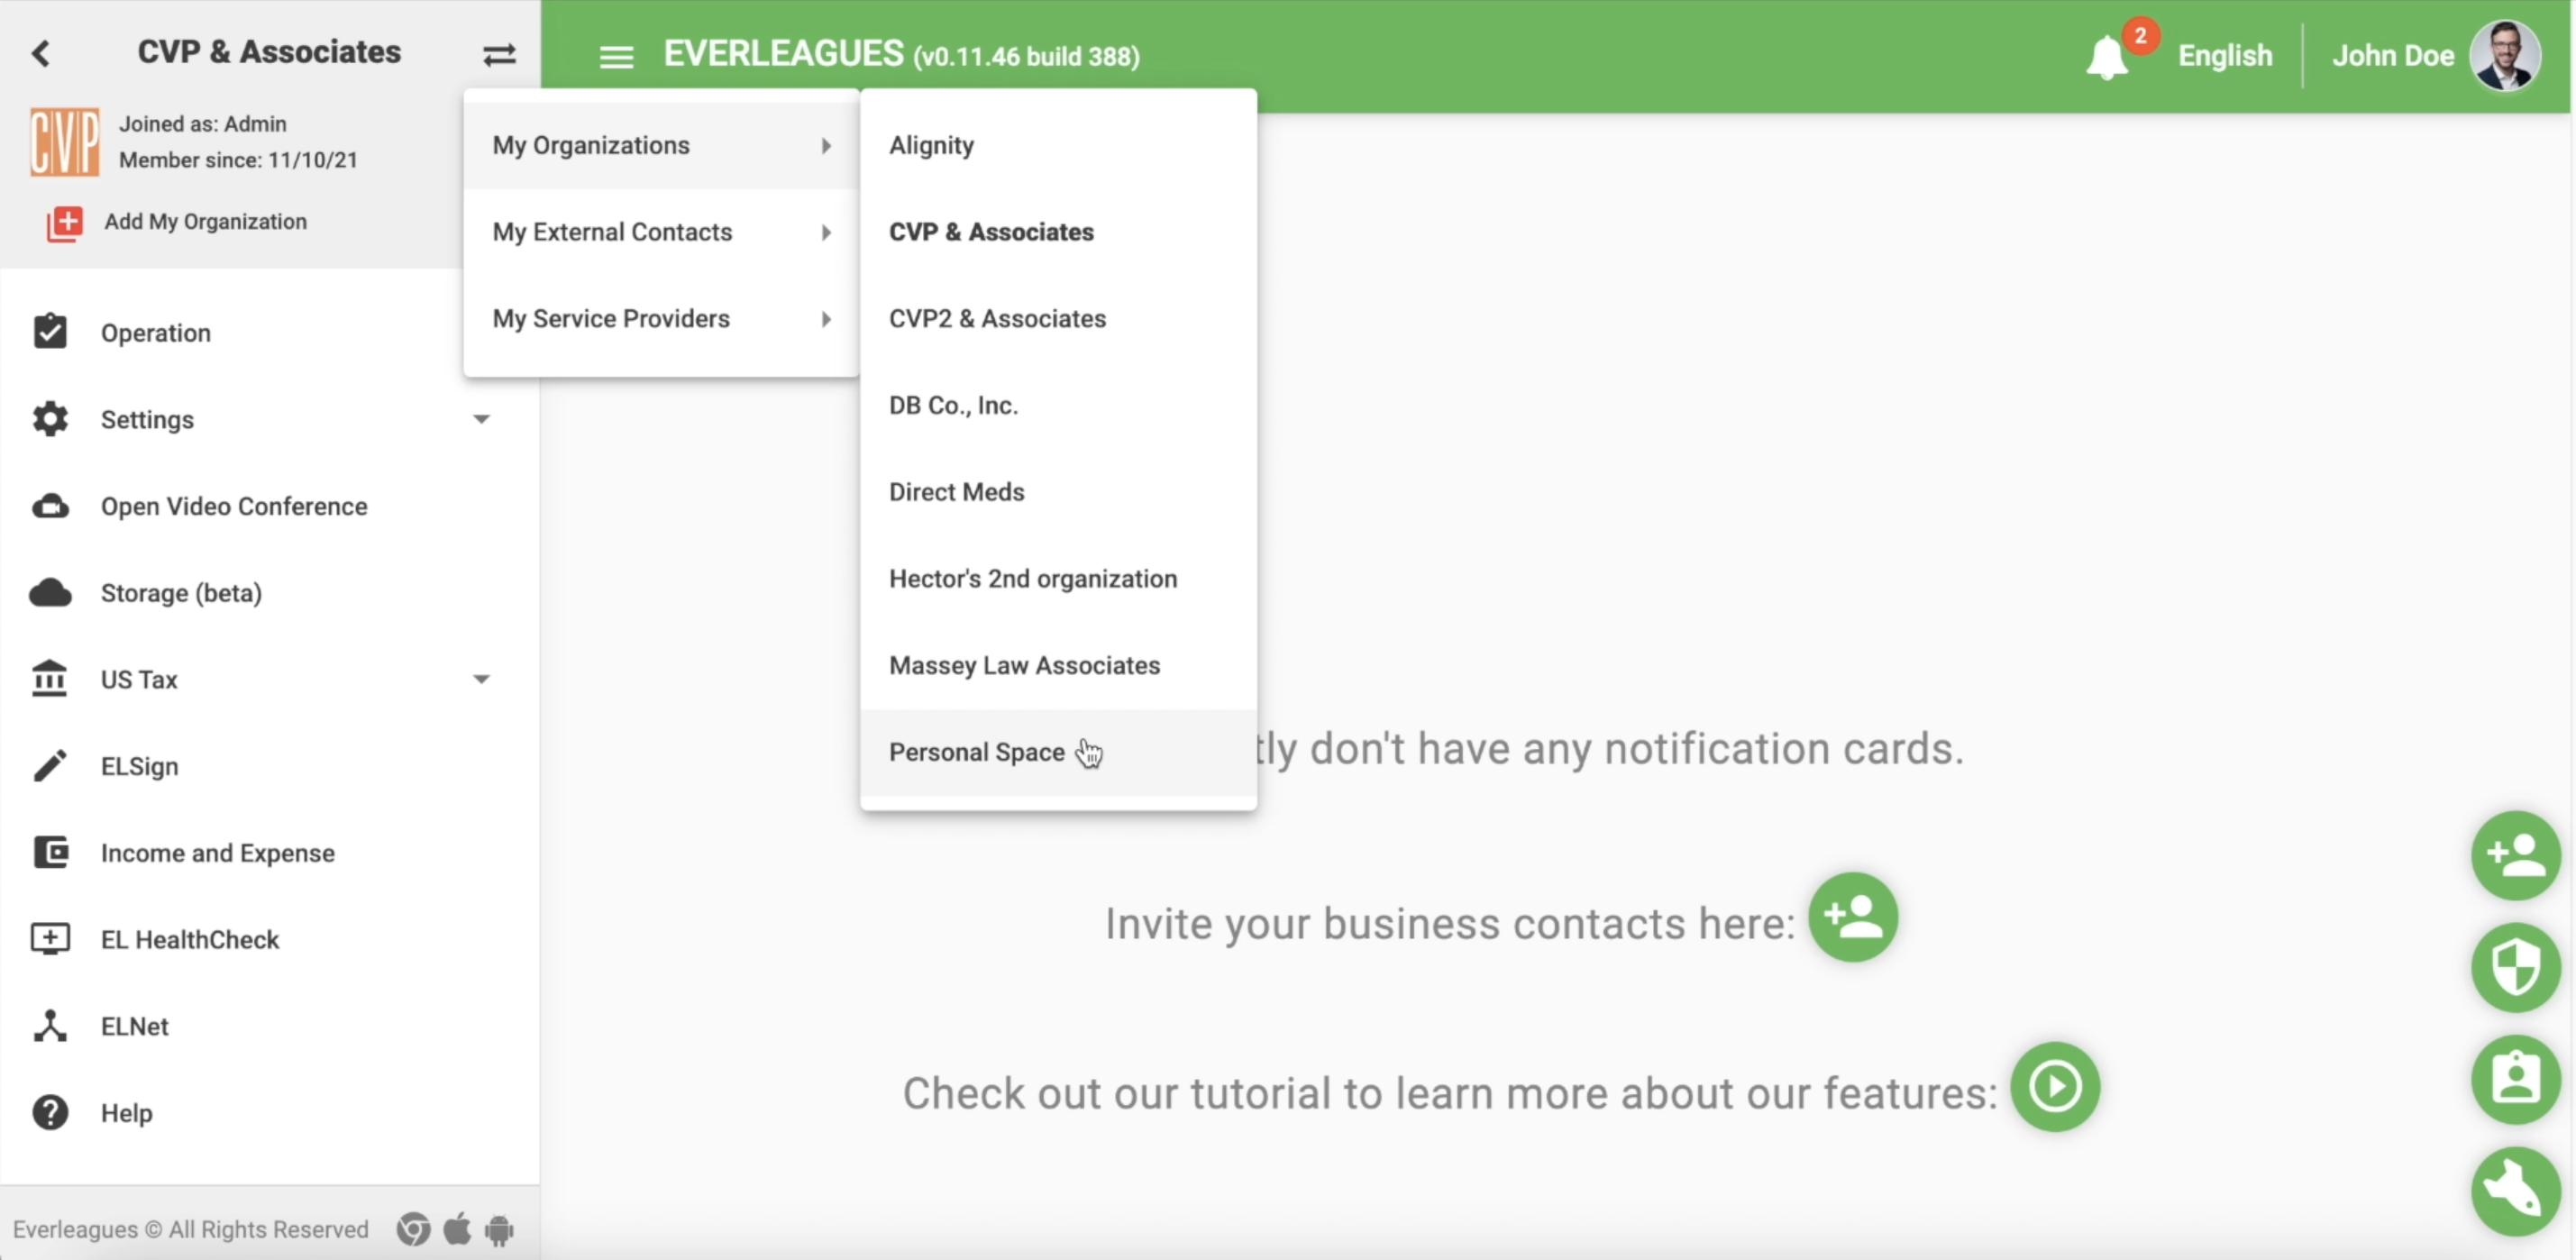2576x1260 pixels.
Task: Click the Apple icon in footer
Action: point(457,1228)
